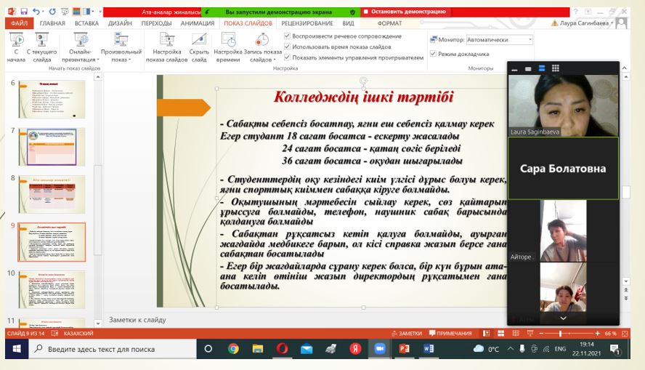Start slideshow from current slide
This screenshot has width=645, height=370.
[x=41, y=47]
